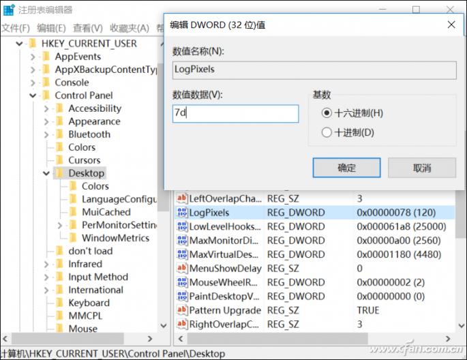Collapse the HKEY_CURRENT_USER tree node
467x360 pixels.
click(19, 44)
